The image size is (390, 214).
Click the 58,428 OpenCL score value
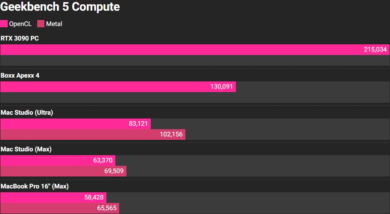click(93, 198)
